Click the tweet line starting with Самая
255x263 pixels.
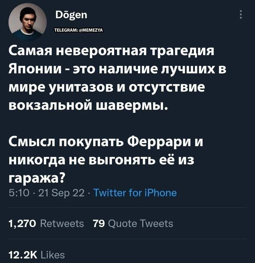point(111,52)
